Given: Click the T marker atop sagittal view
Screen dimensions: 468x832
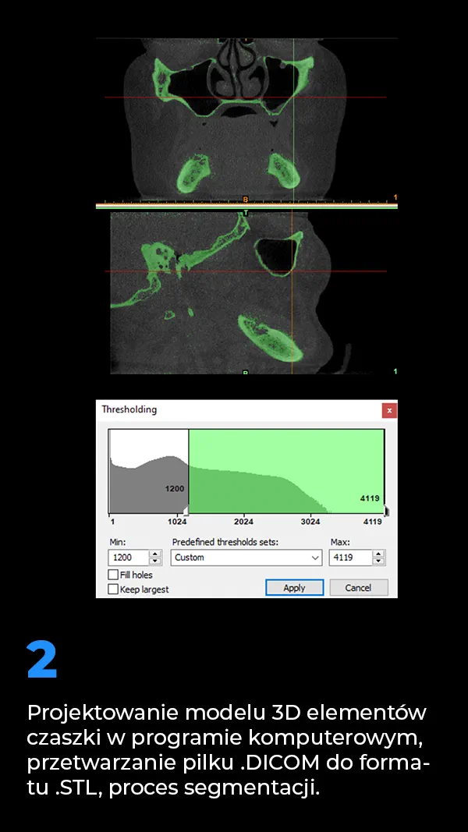Looking at the screenshot, I should [245, 212].
